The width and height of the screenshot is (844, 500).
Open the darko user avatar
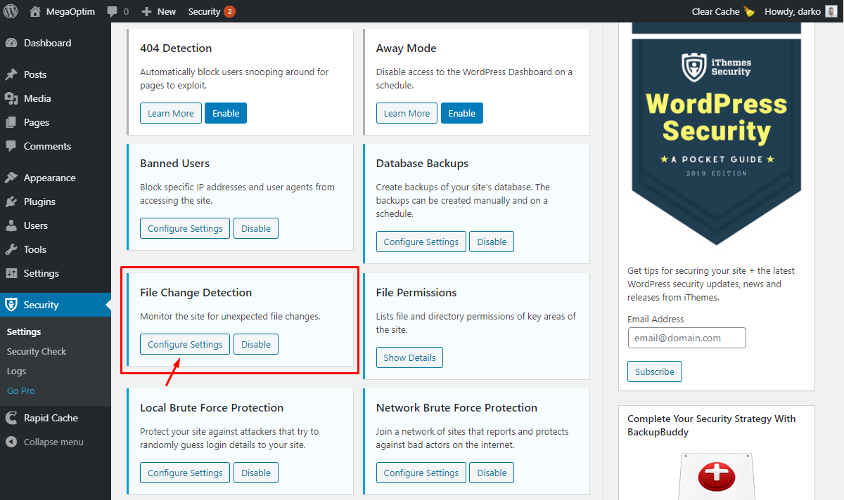coord(831,11)
